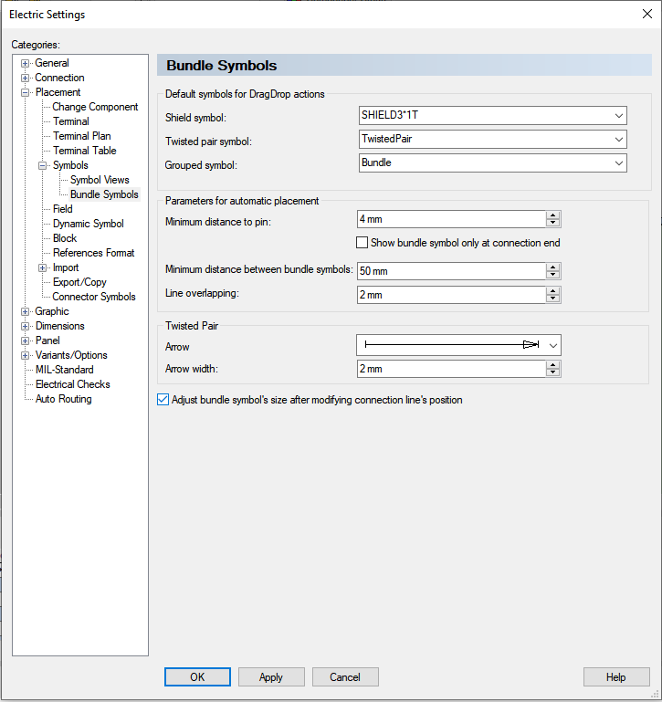Click the OK button
662x702 pixels.
(x=197, y=677)
